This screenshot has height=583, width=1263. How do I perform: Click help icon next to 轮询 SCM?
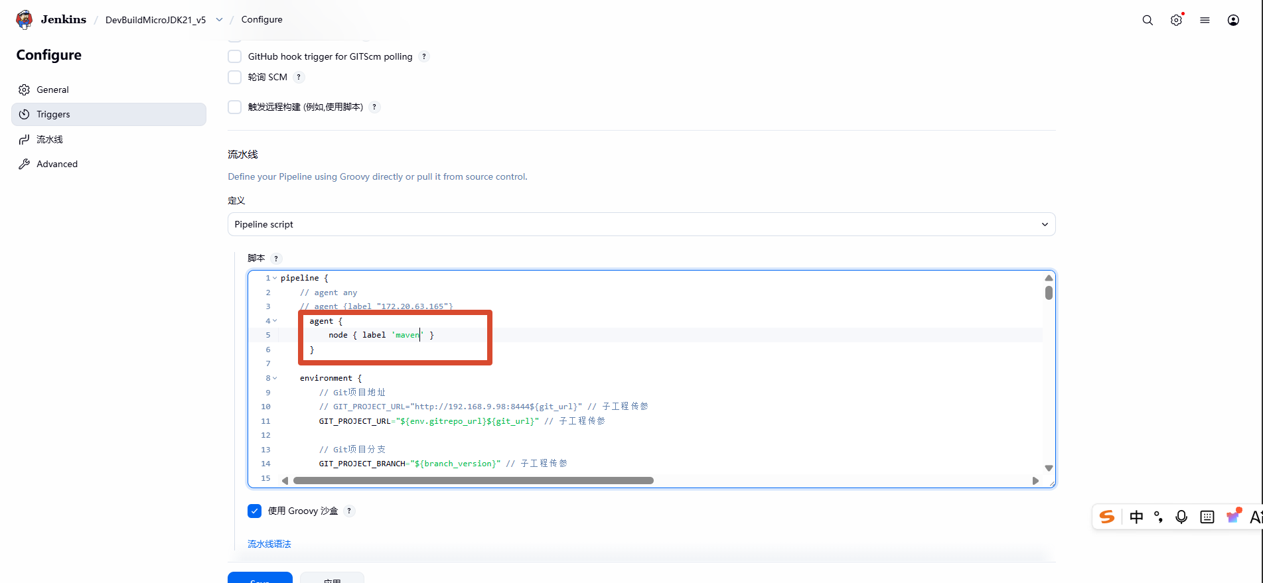[299, 77]
